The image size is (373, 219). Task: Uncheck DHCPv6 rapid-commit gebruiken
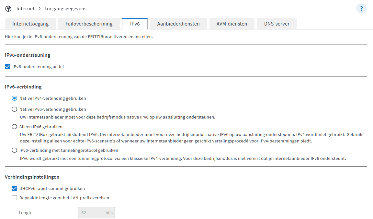(14, 188)
